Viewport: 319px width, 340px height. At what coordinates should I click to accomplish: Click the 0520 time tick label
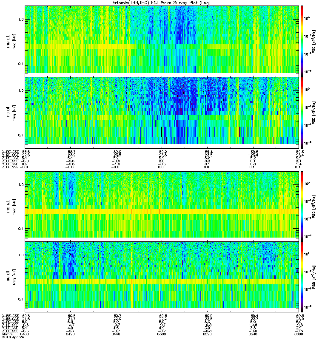207,334
